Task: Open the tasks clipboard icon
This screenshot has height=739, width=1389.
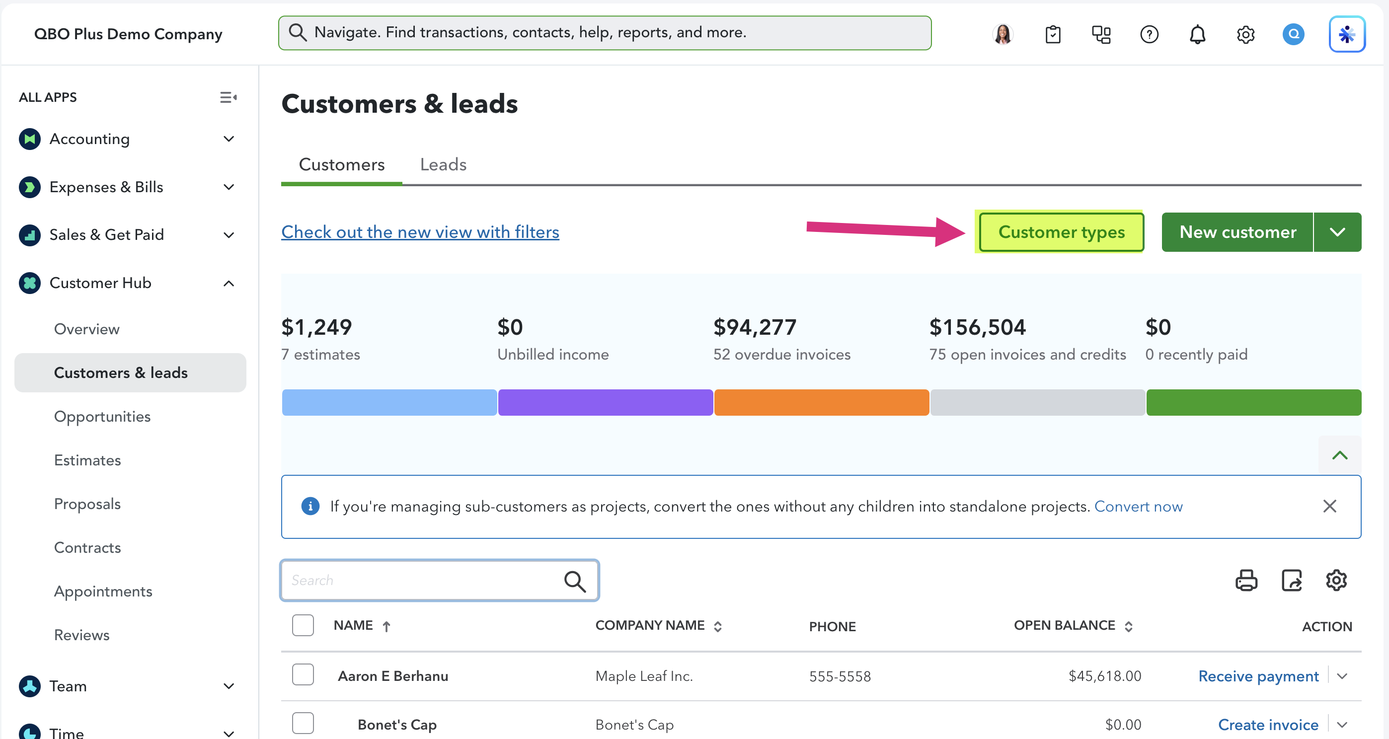Action: click(x=1053, y=34)
